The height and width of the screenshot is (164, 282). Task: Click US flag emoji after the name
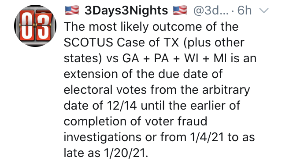coord(180,10)
